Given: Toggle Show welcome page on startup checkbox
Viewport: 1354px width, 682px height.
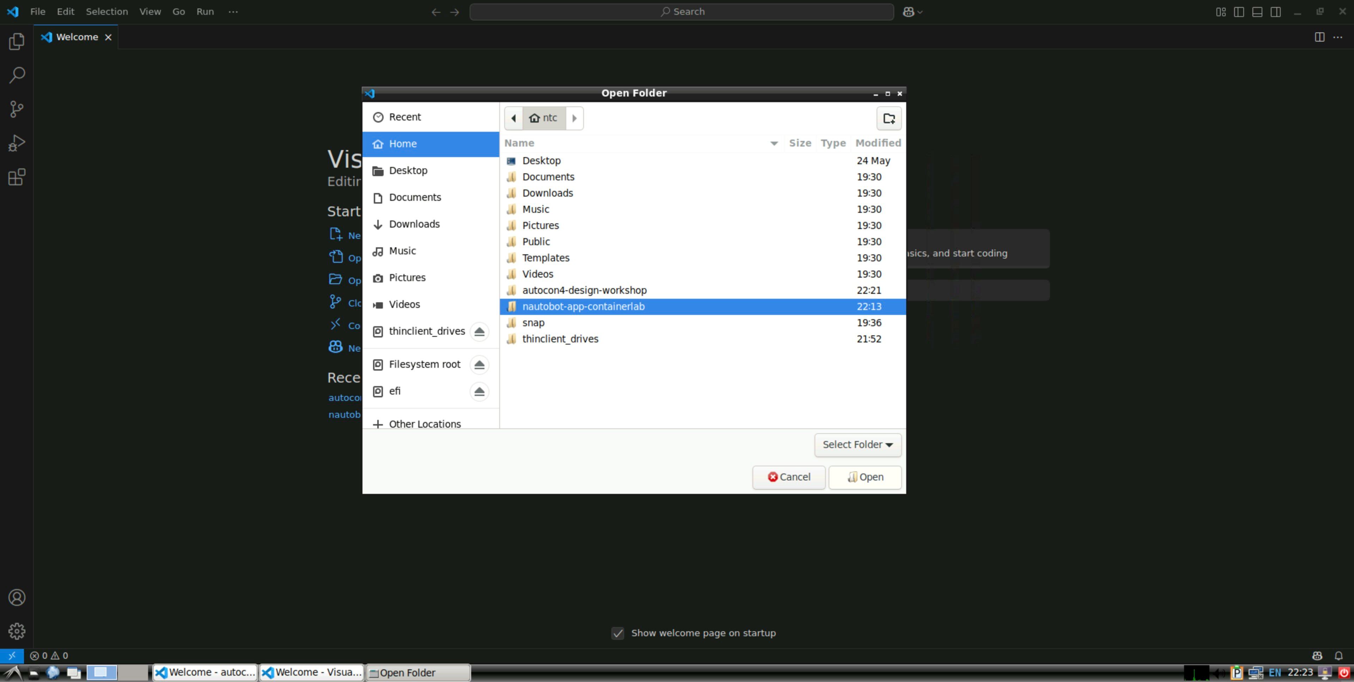Looking at the screenshot, I should tap(618, 633).
